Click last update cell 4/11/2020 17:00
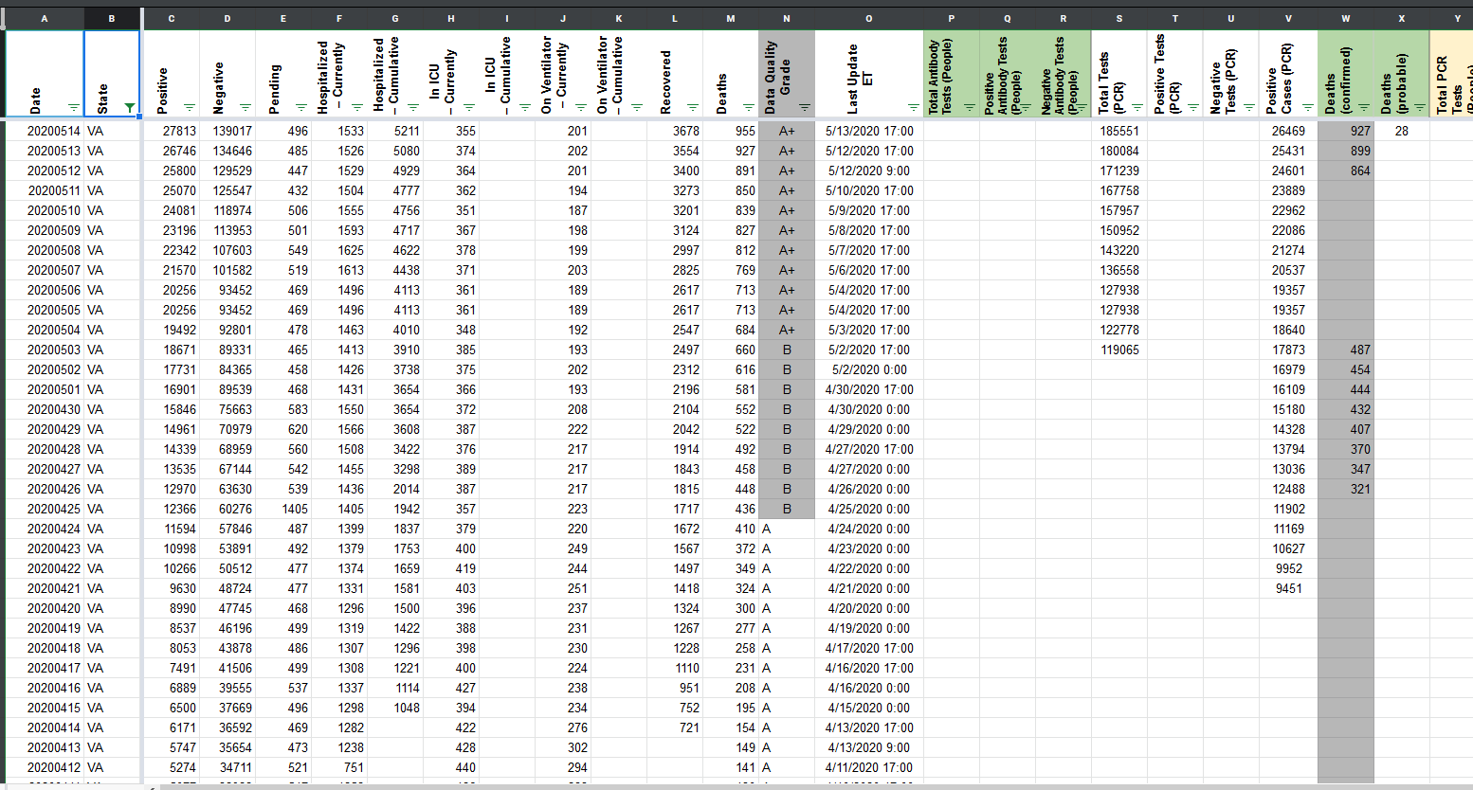This screenshot has height=790, width=1473. point(869,767)
